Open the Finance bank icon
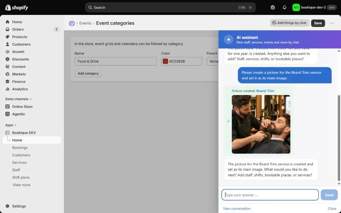The image size is (341, 213). click(x=7, y=81)
